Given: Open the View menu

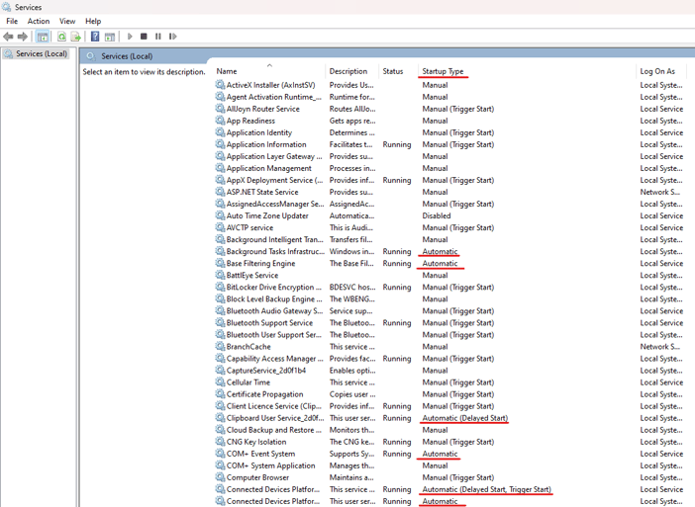Looking at the screenshot, I should click(x=67, y=21).
